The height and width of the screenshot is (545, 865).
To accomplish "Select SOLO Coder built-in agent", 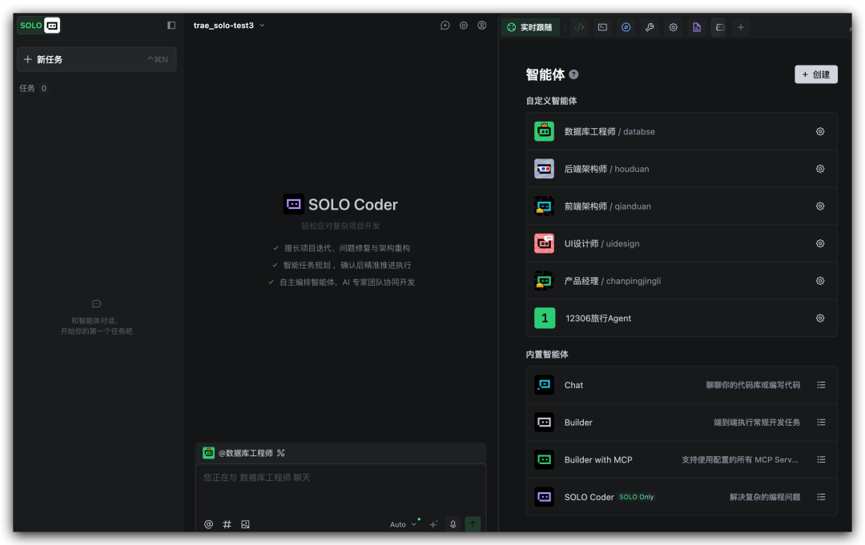I will pos(682,497).
